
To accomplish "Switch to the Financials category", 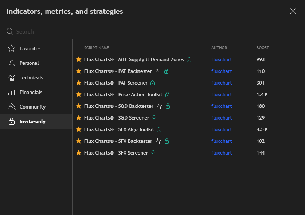I will tap(36, 92).
